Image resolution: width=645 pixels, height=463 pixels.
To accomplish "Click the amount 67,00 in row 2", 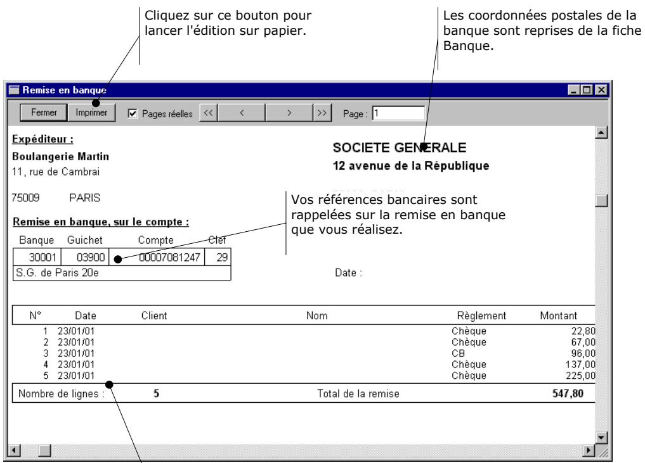I will (x=583, y=342).
